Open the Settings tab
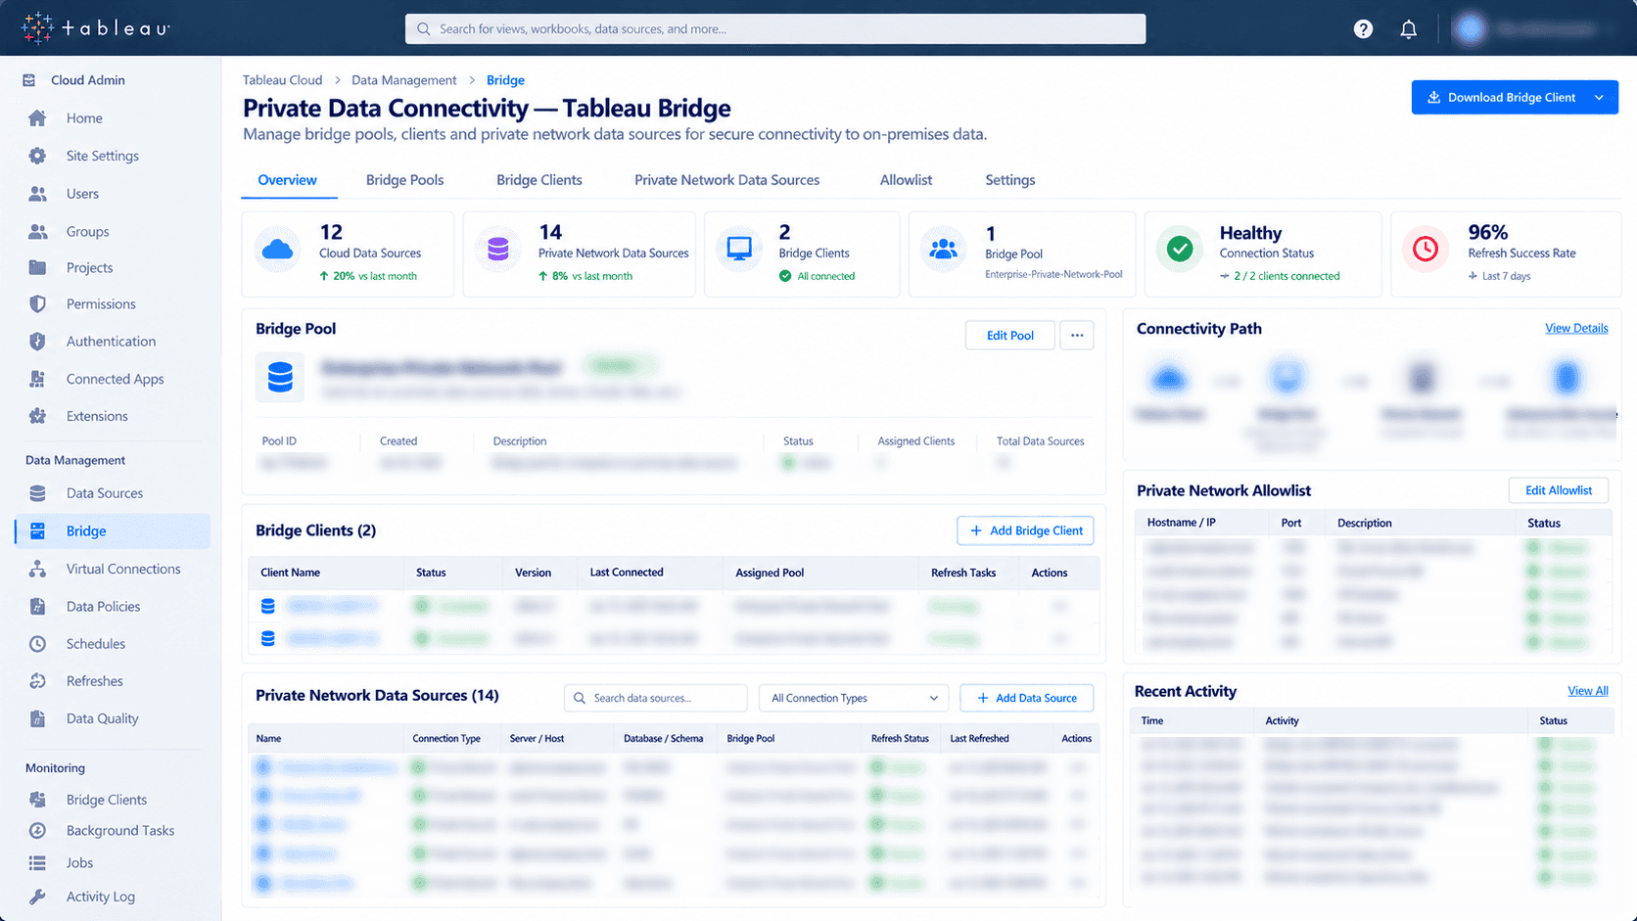The width and height of the screenshot is (1637, 921). point(1009,180)
